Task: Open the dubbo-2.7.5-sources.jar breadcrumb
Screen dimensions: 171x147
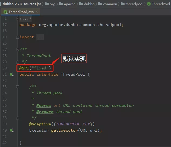Action: [x=22, y=4]
